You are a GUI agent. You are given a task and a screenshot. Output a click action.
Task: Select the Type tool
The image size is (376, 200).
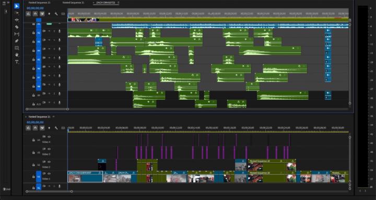[17, 62]
